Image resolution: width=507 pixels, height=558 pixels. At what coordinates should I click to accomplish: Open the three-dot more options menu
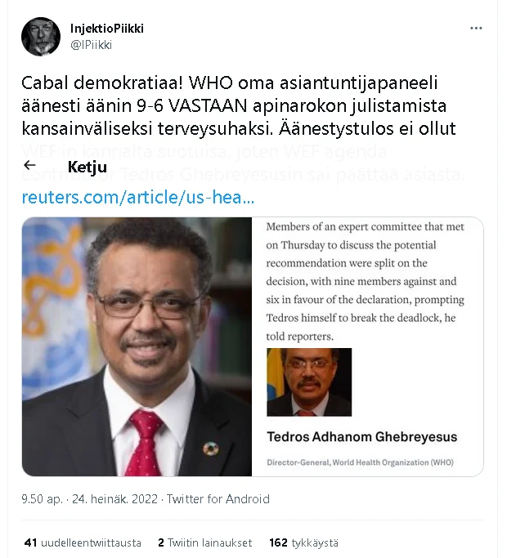(476, 28)
